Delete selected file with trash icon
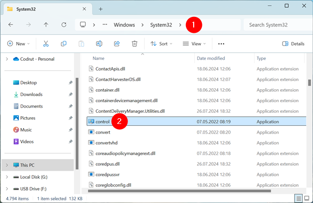Screen dimensions: 313x203 point(135,43)
